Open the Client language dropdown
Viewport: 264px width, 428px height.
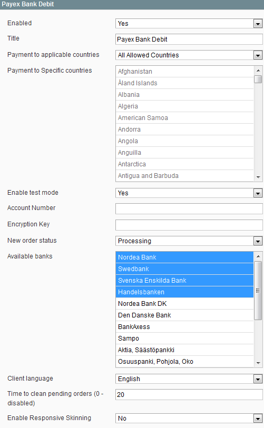coord(189,379)
